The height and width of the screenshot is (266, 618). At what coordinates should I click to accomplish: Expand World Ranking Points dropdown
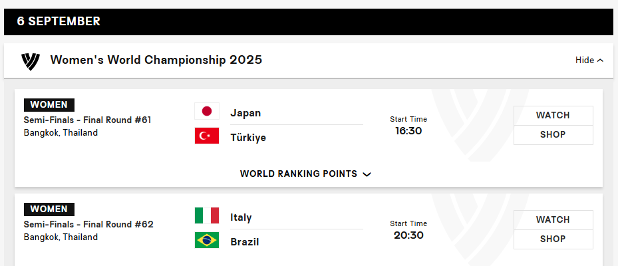click(x=298, y=174)
